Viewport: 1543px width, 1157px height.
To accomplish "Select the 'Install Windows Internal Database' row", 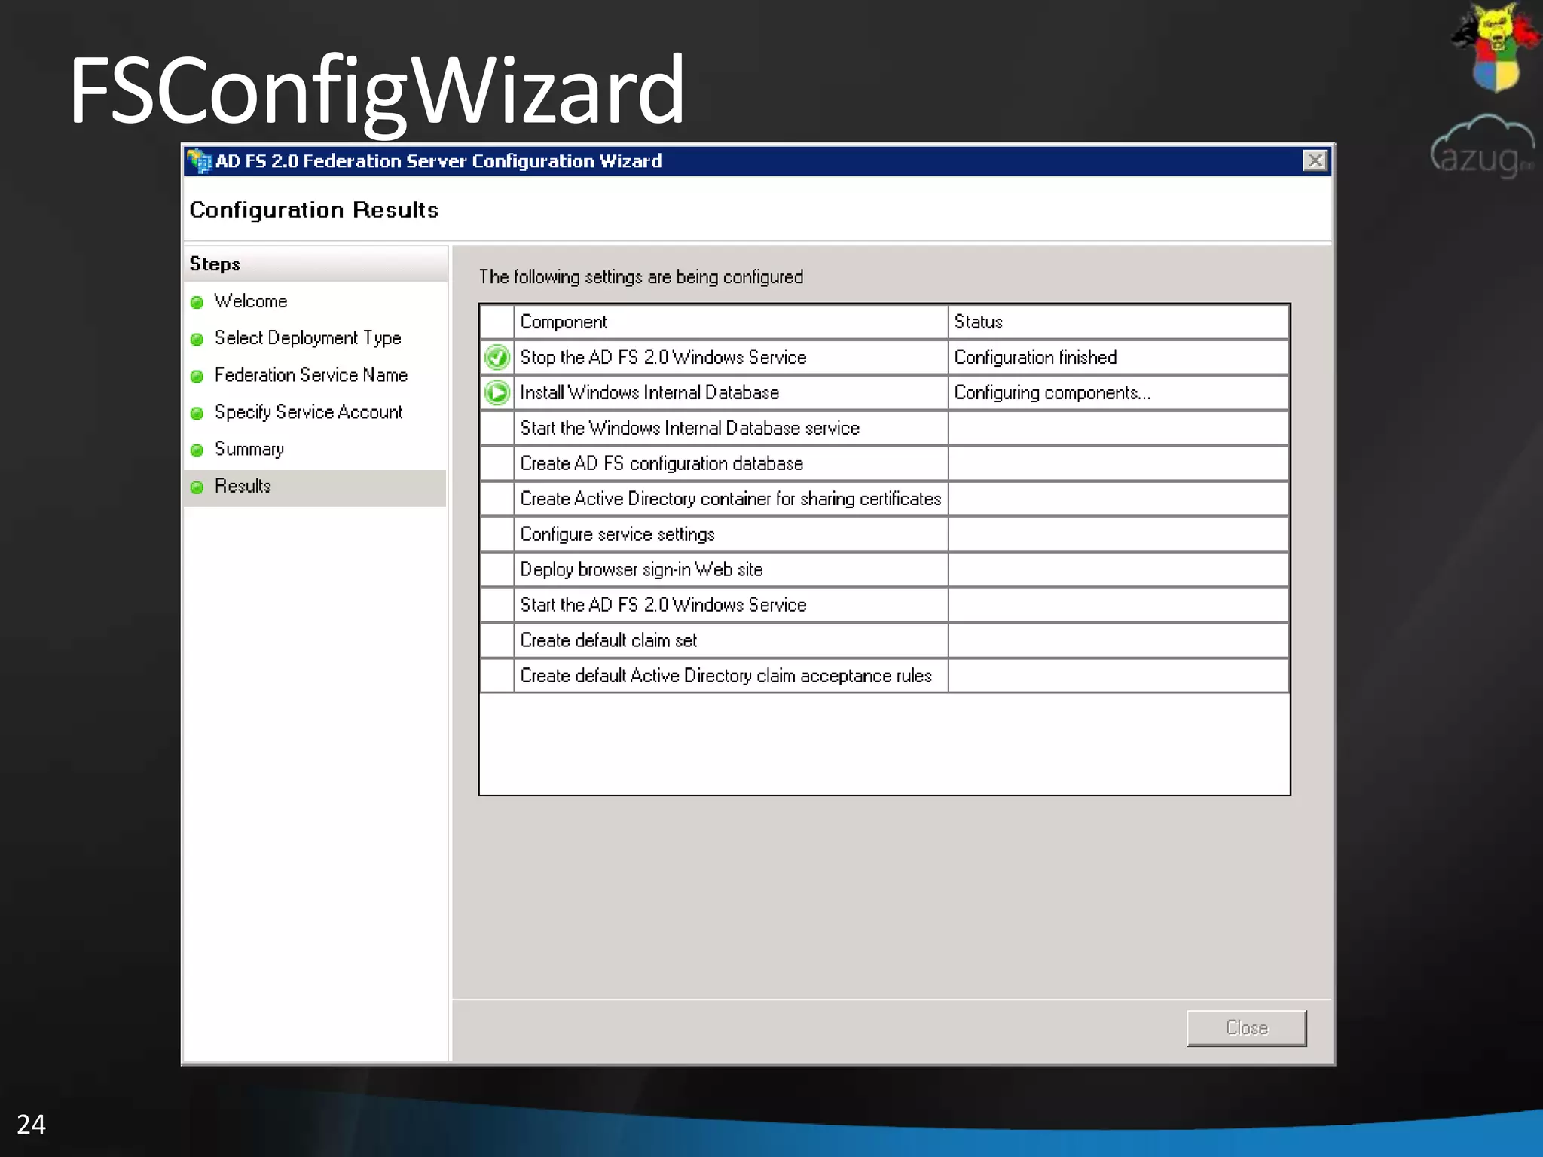I will (885, 392).
